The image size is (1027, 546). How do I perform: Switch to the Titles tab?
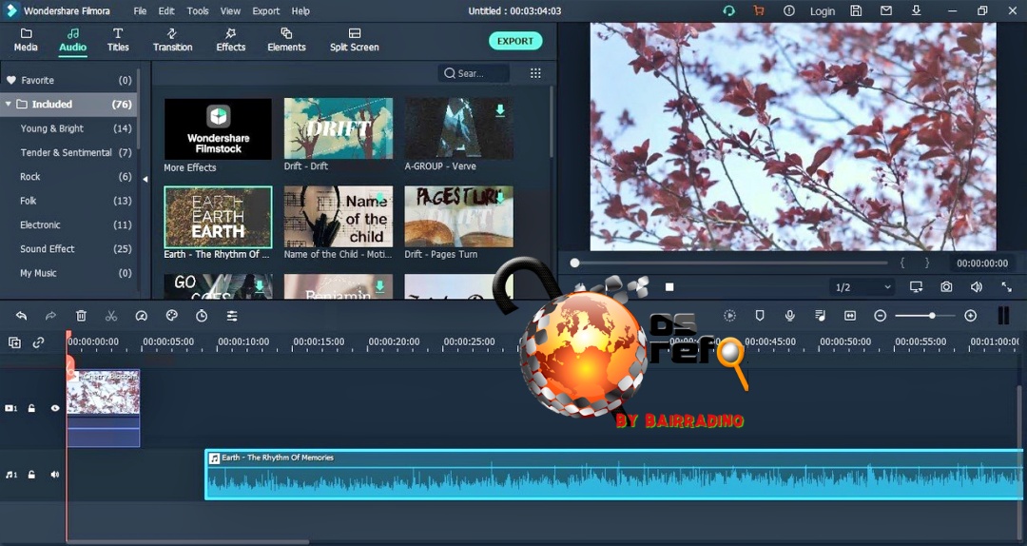tap(118, 40)
